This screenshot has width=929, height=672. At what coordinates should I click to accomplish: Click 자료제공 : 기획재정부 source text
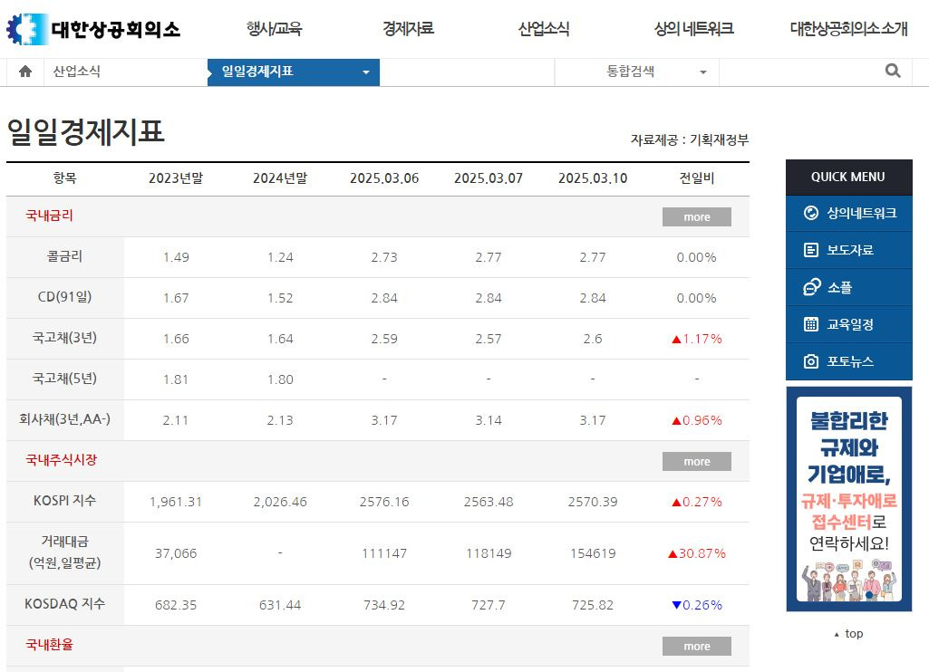(x=690, y=139)
